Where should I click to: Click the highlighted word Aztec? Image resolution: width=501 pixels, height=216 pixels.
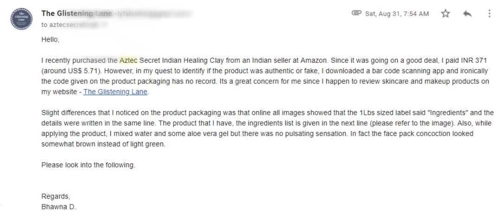pyautogui.click(x=128, y=60)
